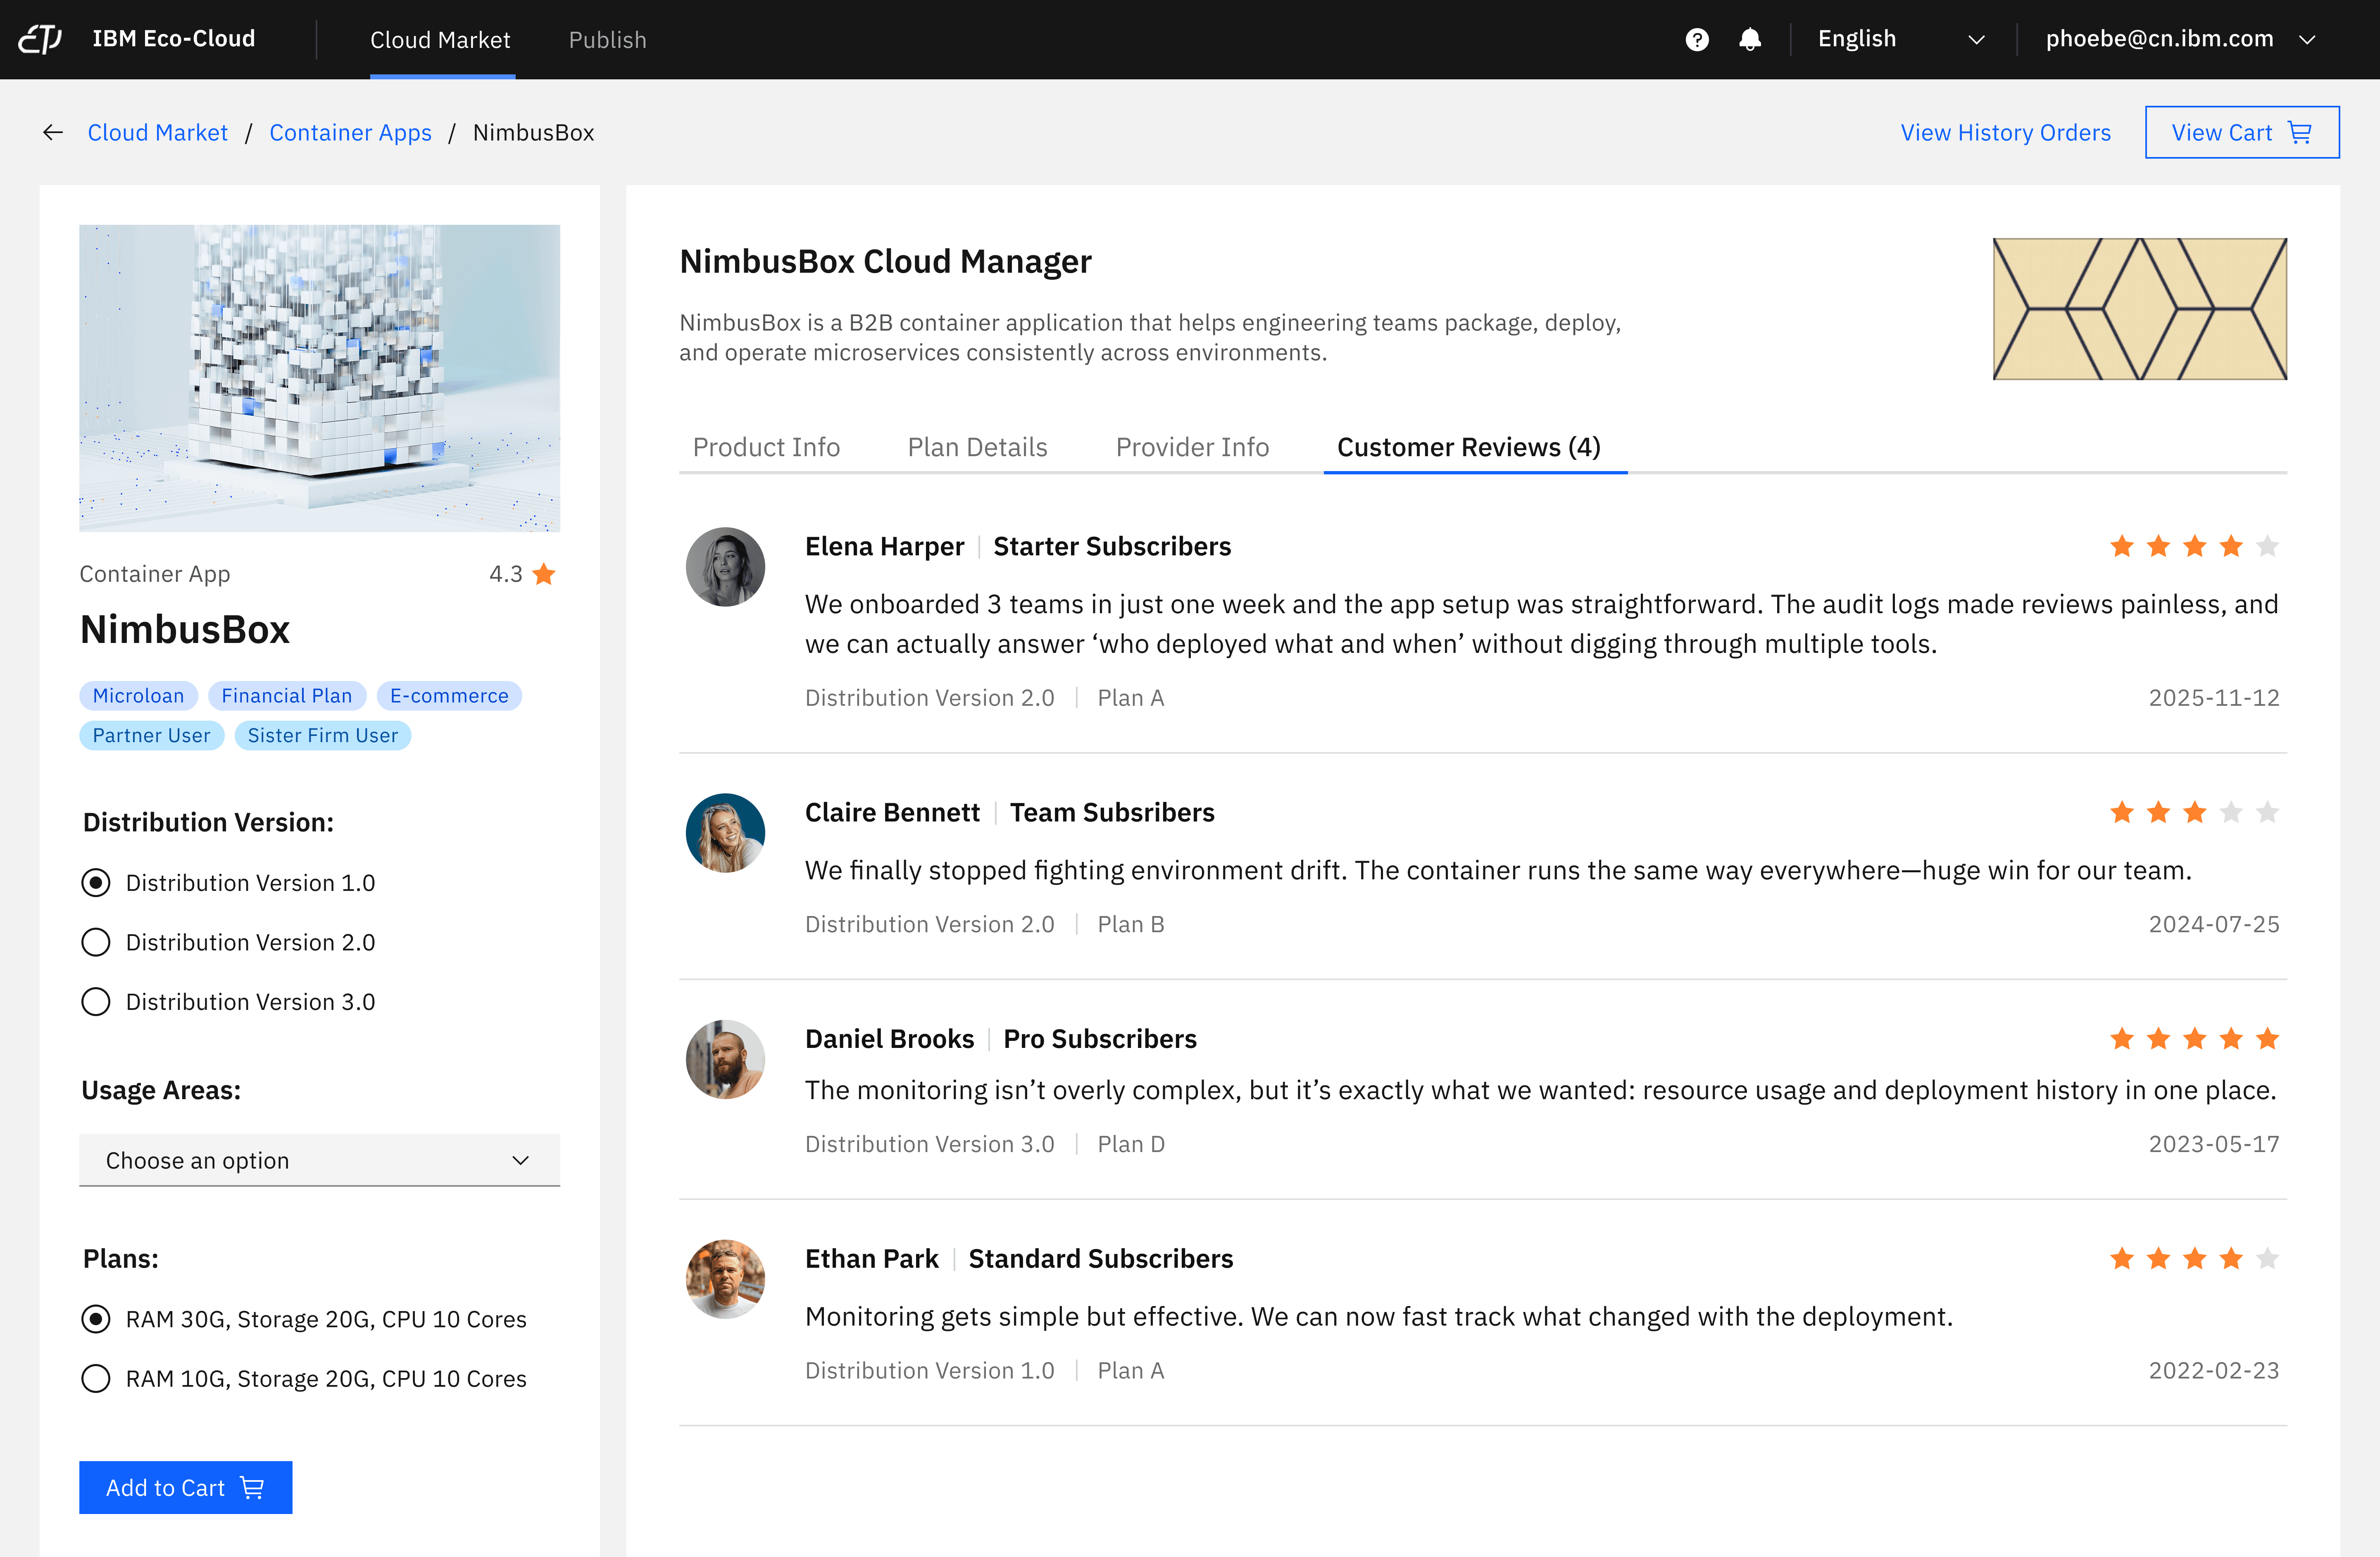Click Daniel Brooks' profile avatar

tap(725, 1059)
